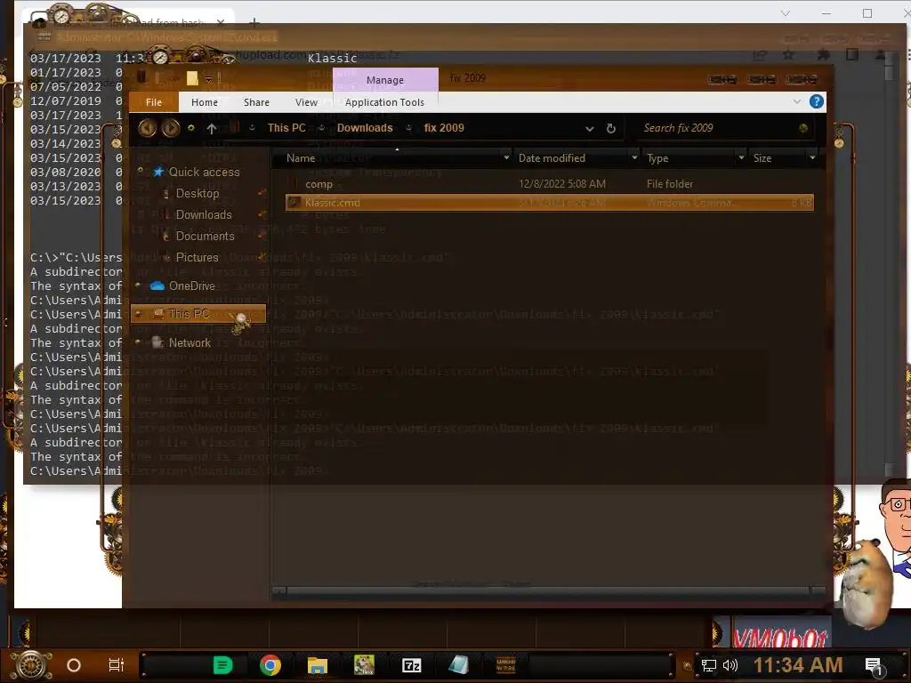911x683 pixels.
Task: Click the horizontal scrollbar of the file list
Action: (548, 591)
